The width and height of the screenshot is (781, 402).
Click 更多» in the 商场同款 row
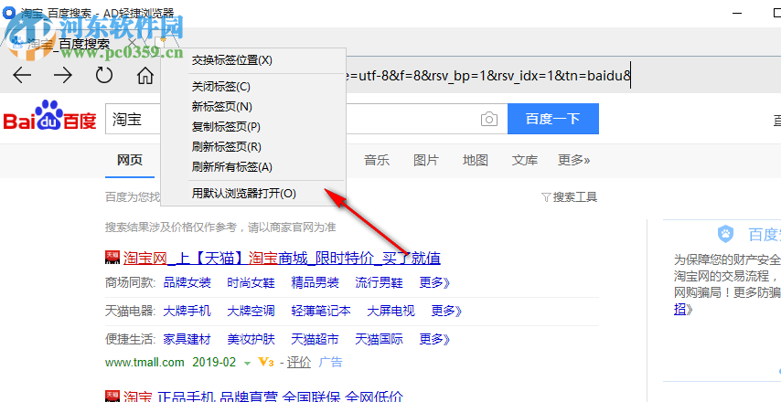[434, 283]
